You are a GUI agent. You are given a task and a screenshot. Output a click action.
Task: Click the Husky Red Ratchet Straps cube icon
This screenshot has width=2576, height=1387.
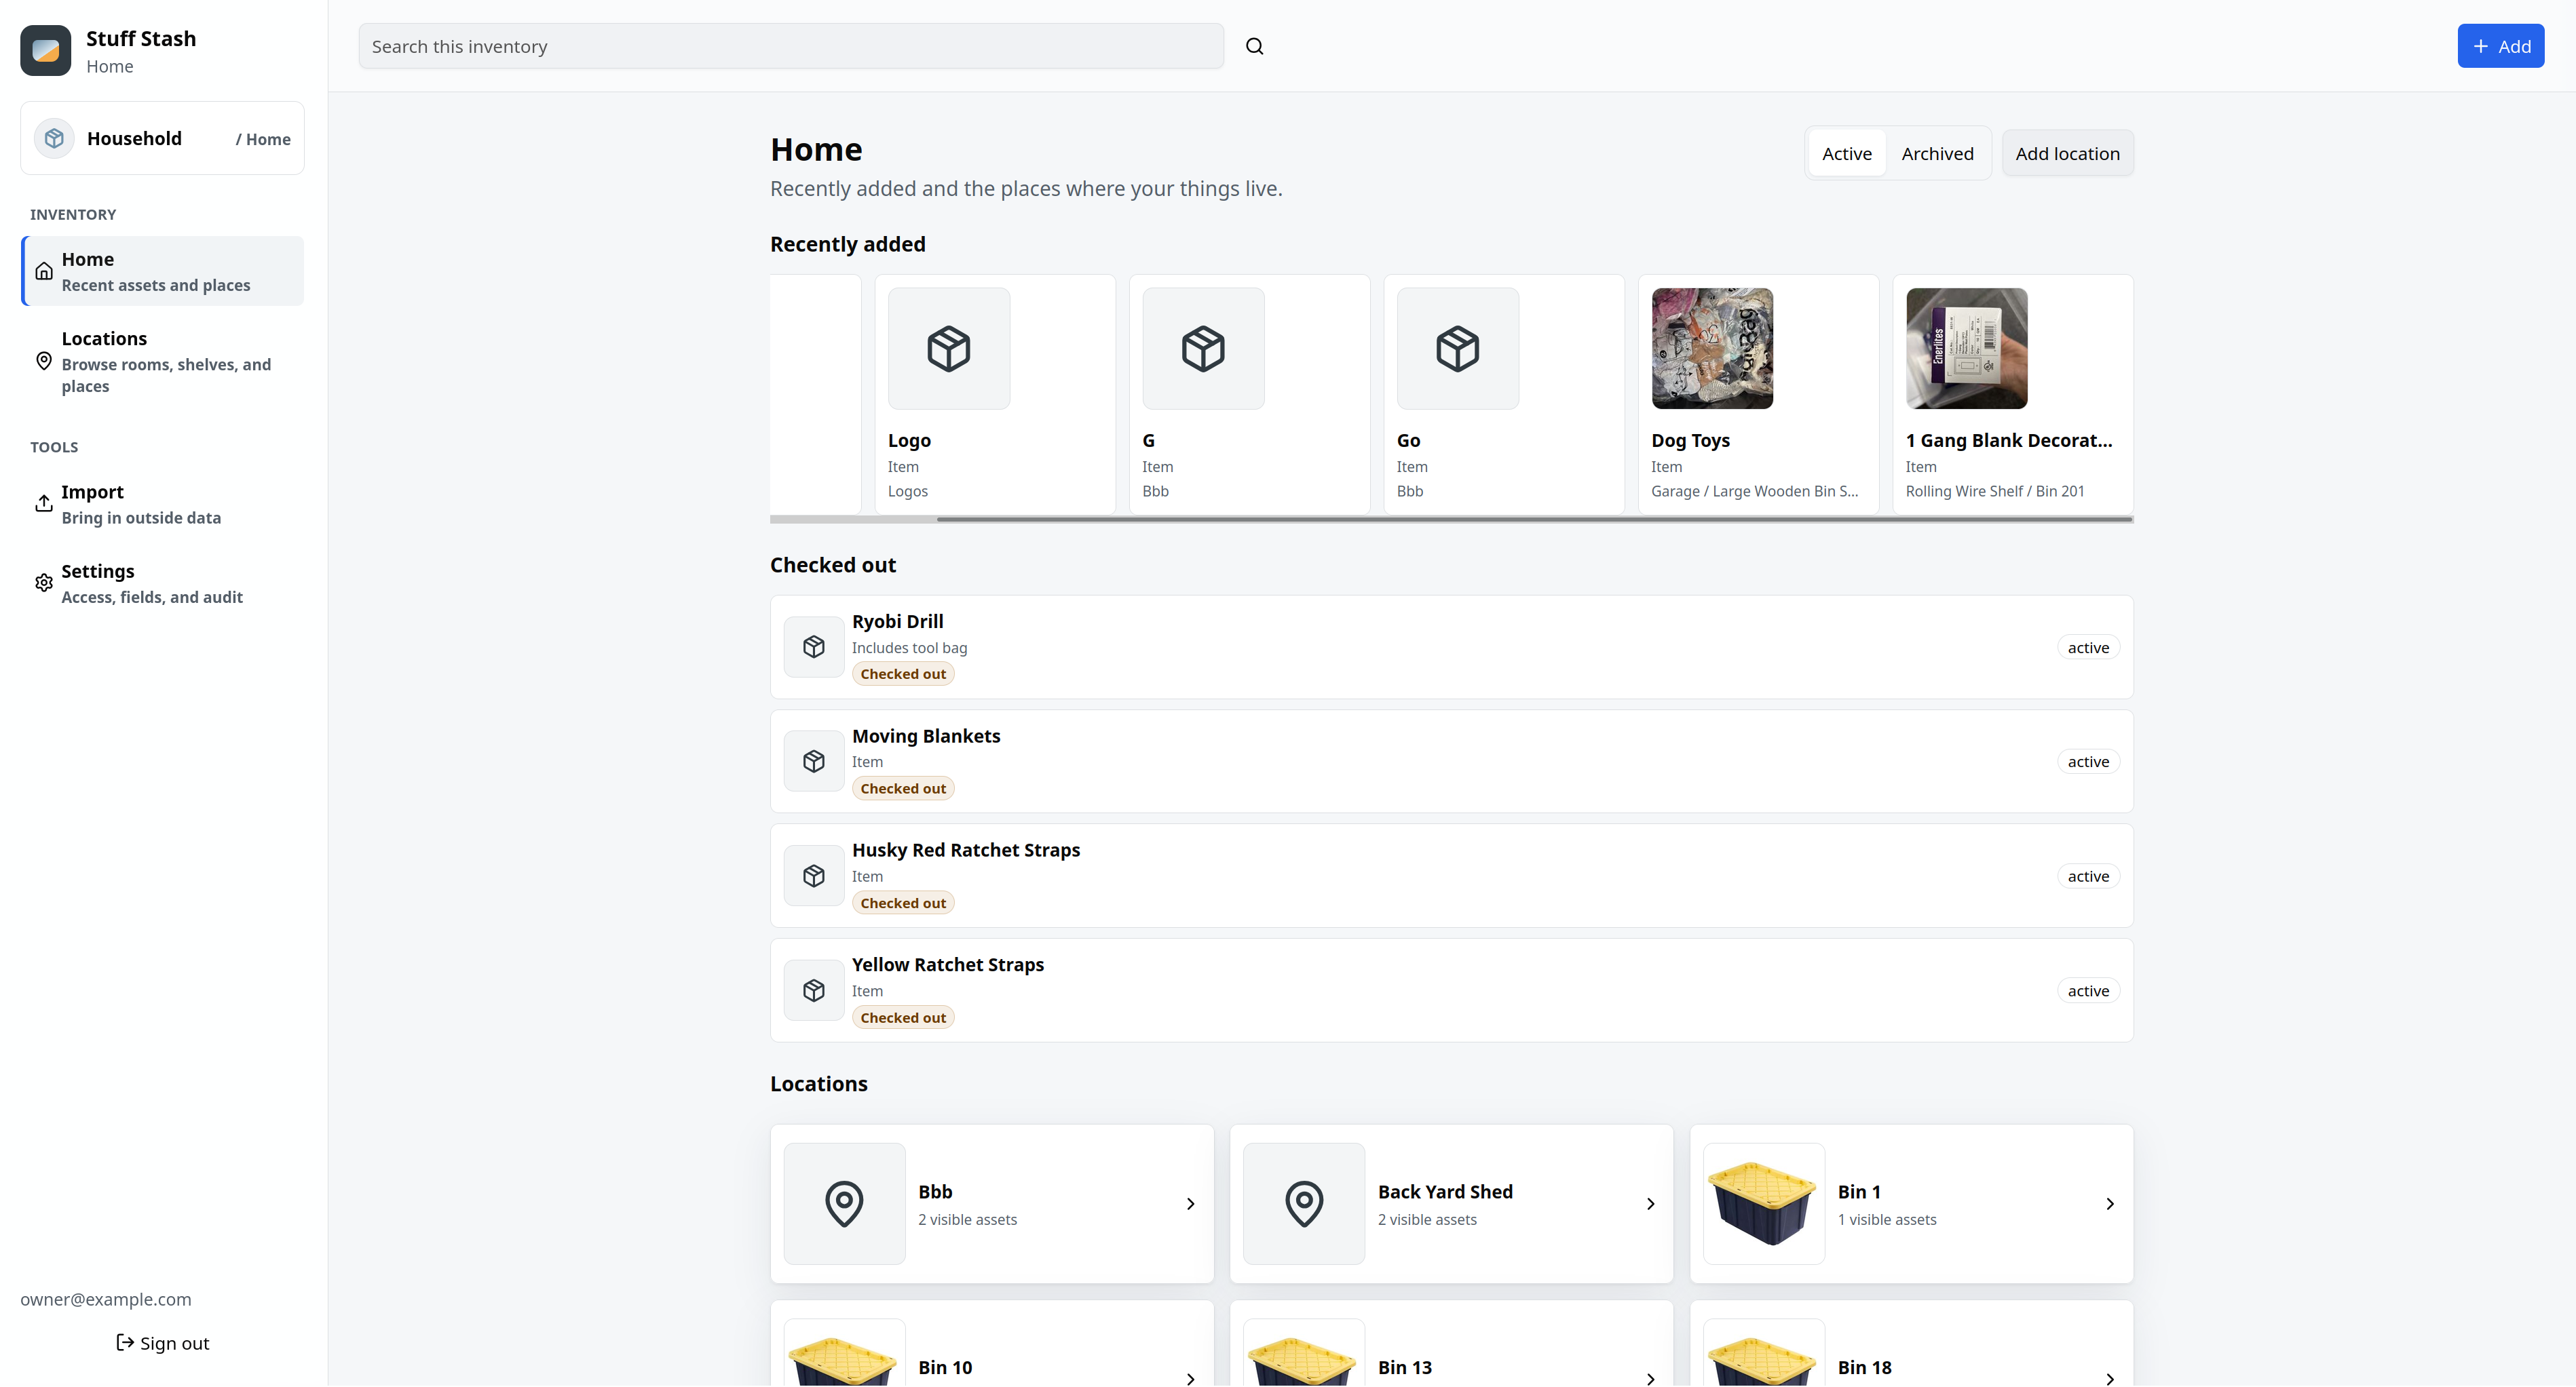tap(814, 876)
